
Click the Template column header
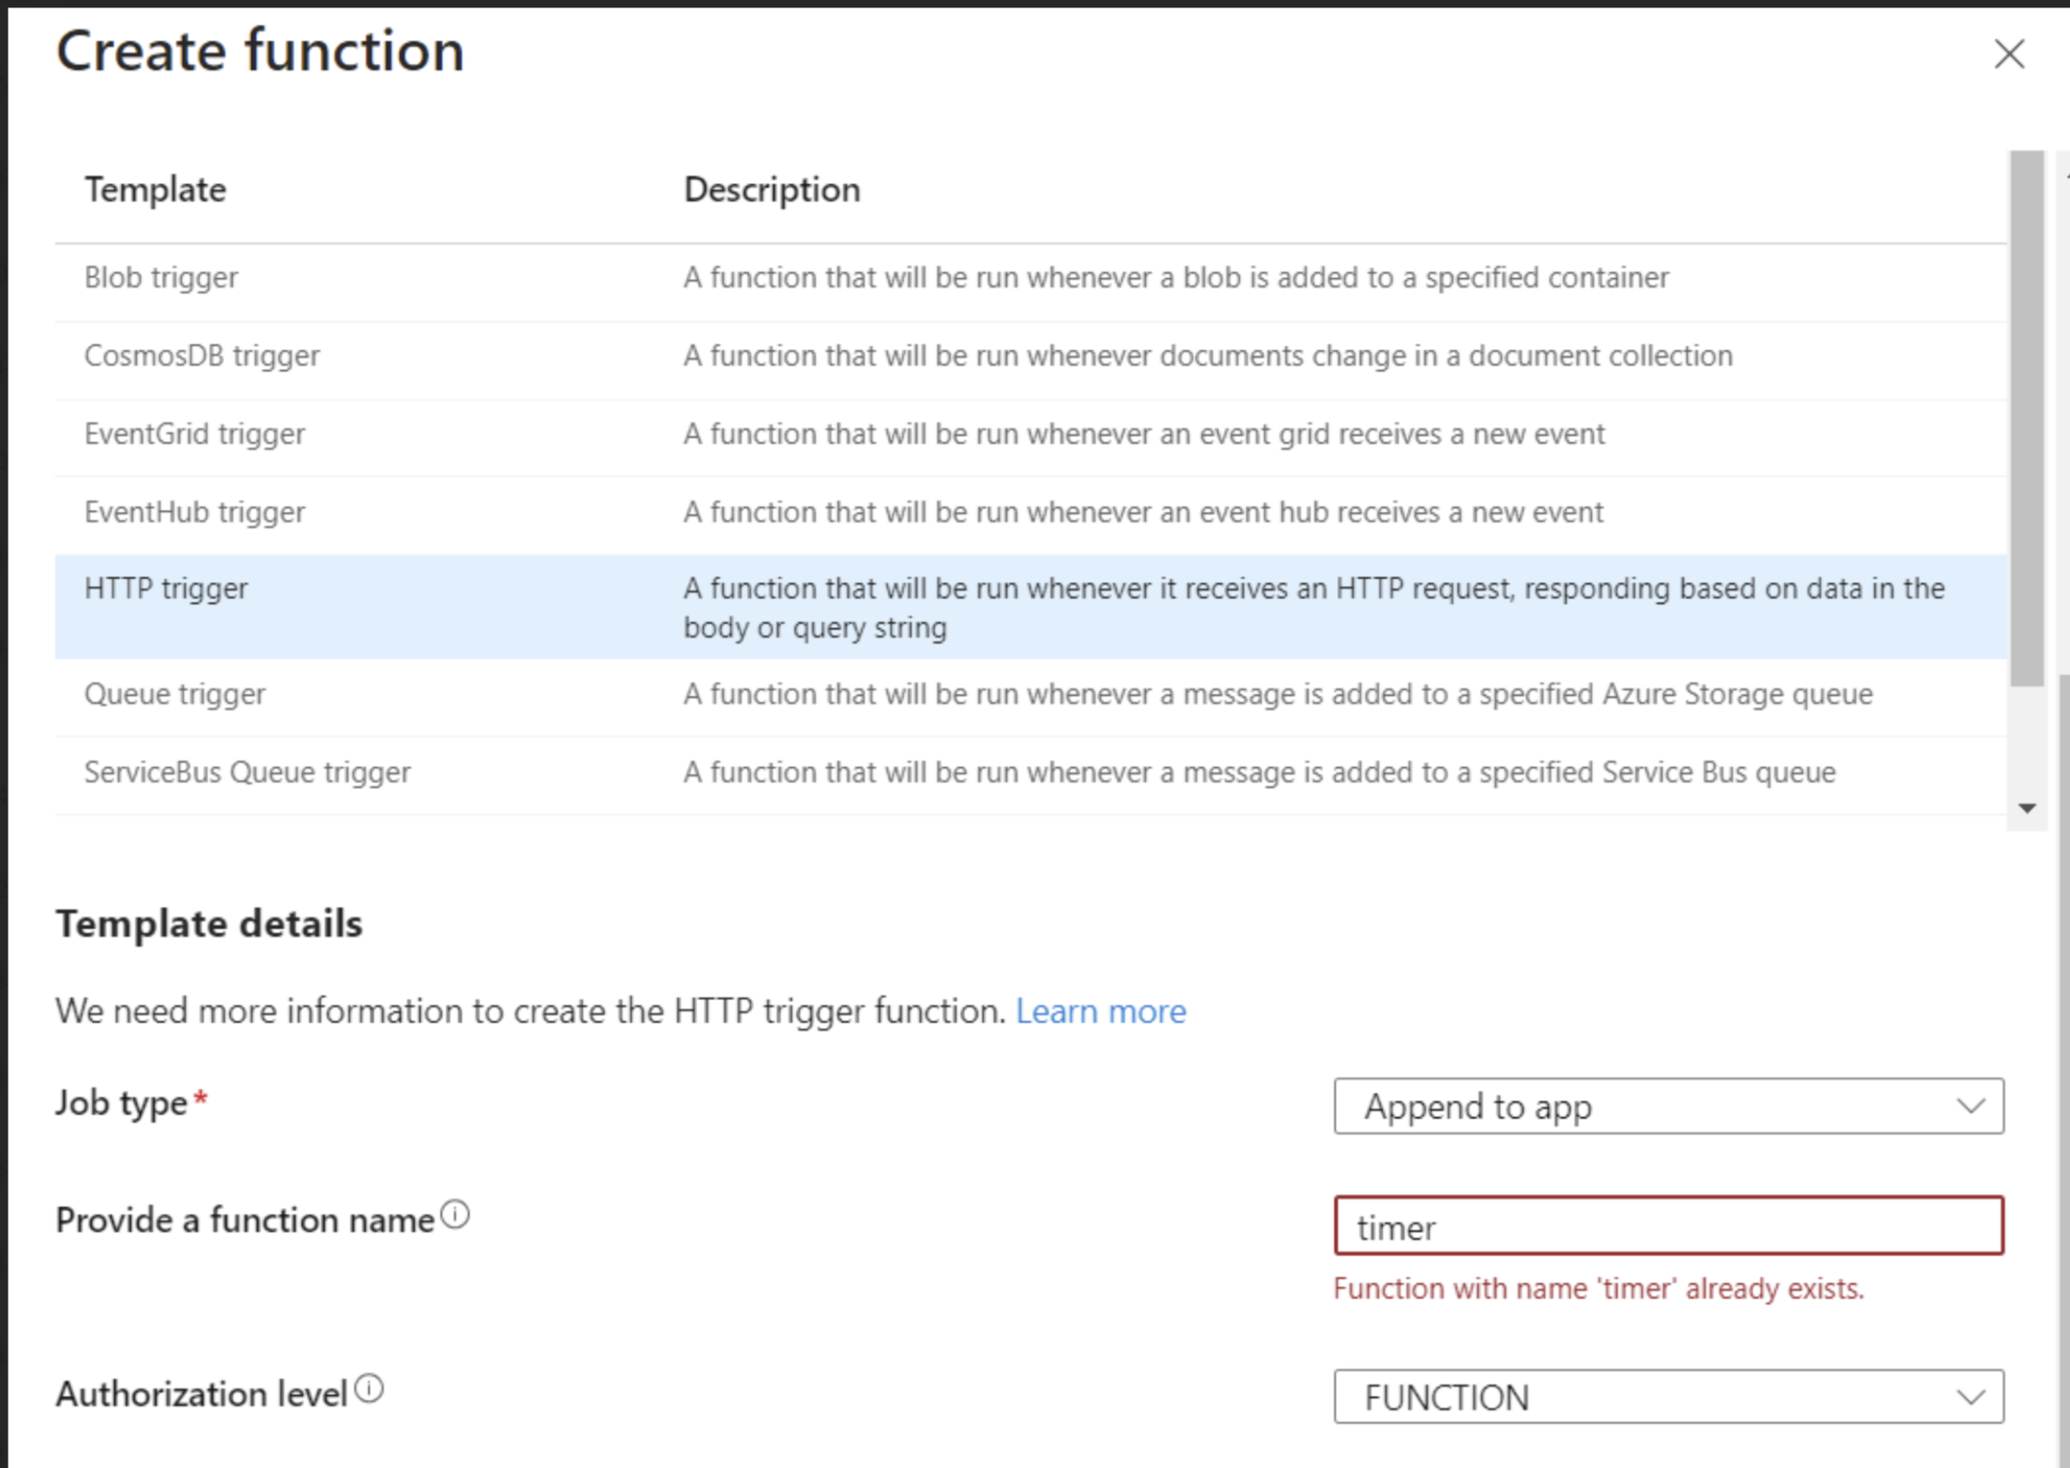(155, 191)
